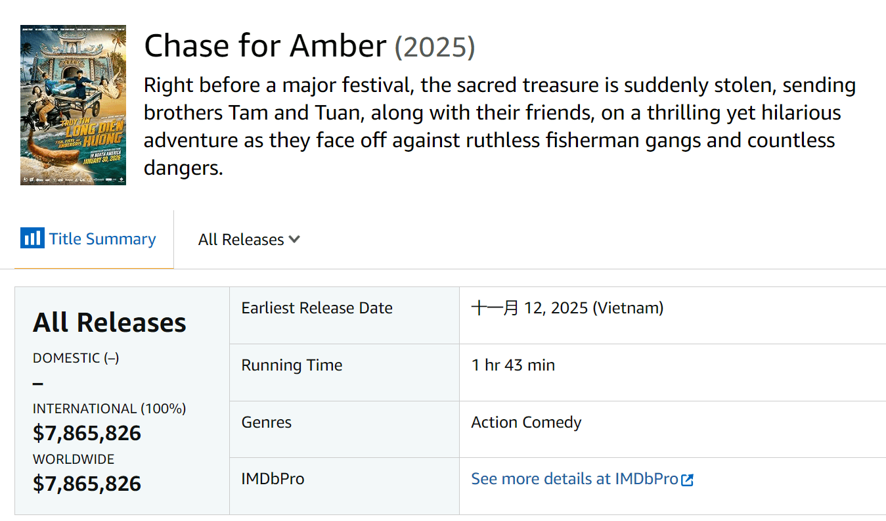Click the chevron arrow next to All Releases
This screenshot has width=886, height=521.
coord(294,239)
